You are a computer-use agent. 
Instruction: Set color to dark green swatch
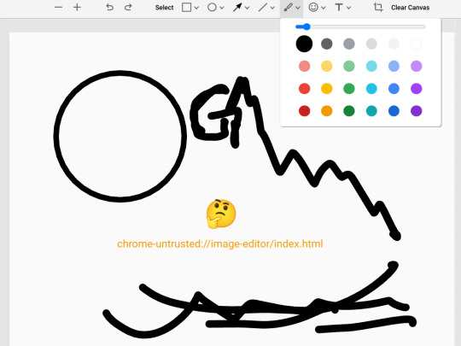(349, 111)
